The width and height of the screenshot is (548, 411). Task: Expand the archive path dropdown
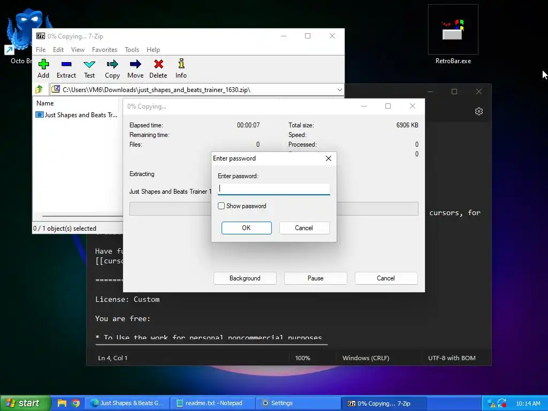339,90
